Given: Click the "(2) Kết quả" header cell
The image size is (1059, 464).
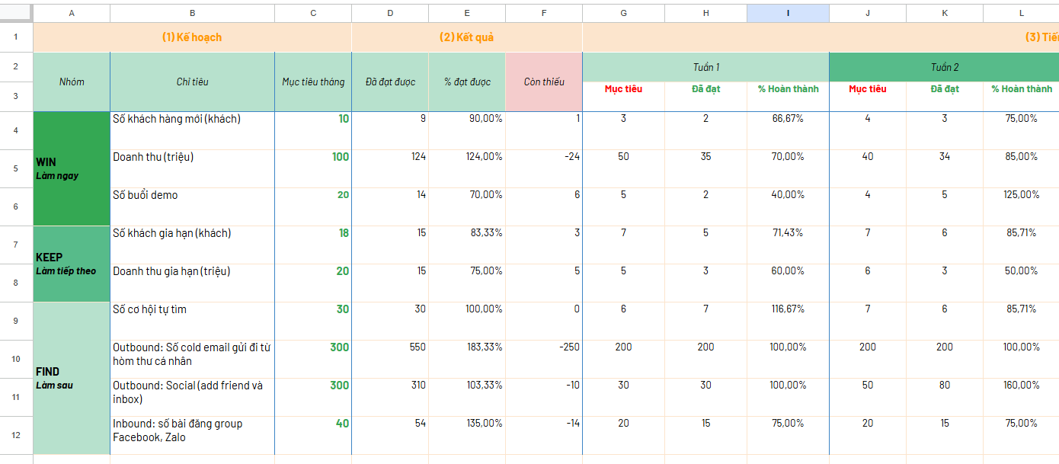Looking at the screenshot, I should tap(466, 37).
